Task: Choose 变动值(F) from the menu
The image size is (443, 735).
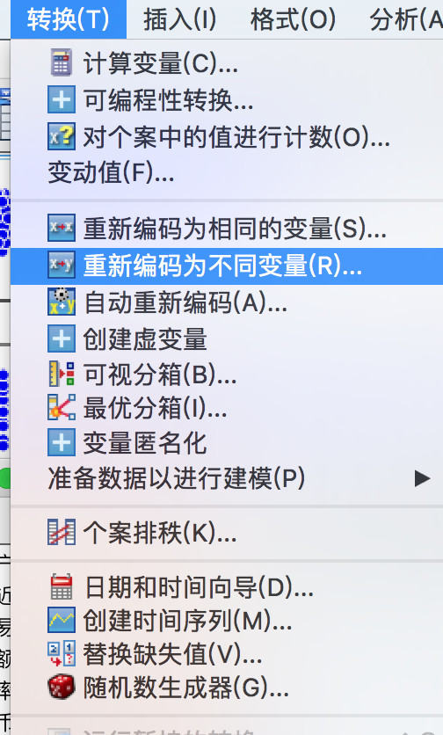Action: coord(227,172)
